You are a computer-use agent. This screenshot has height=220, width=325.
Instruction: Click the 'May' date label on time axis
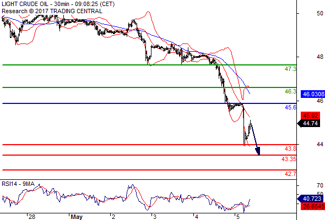click(x=77, y=217)
